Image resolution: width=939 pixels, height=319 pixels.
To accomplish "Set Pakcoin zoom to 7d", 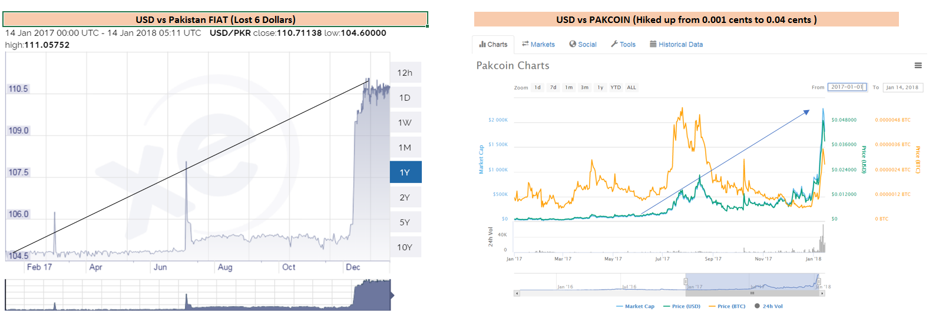I will coord(553,87).
